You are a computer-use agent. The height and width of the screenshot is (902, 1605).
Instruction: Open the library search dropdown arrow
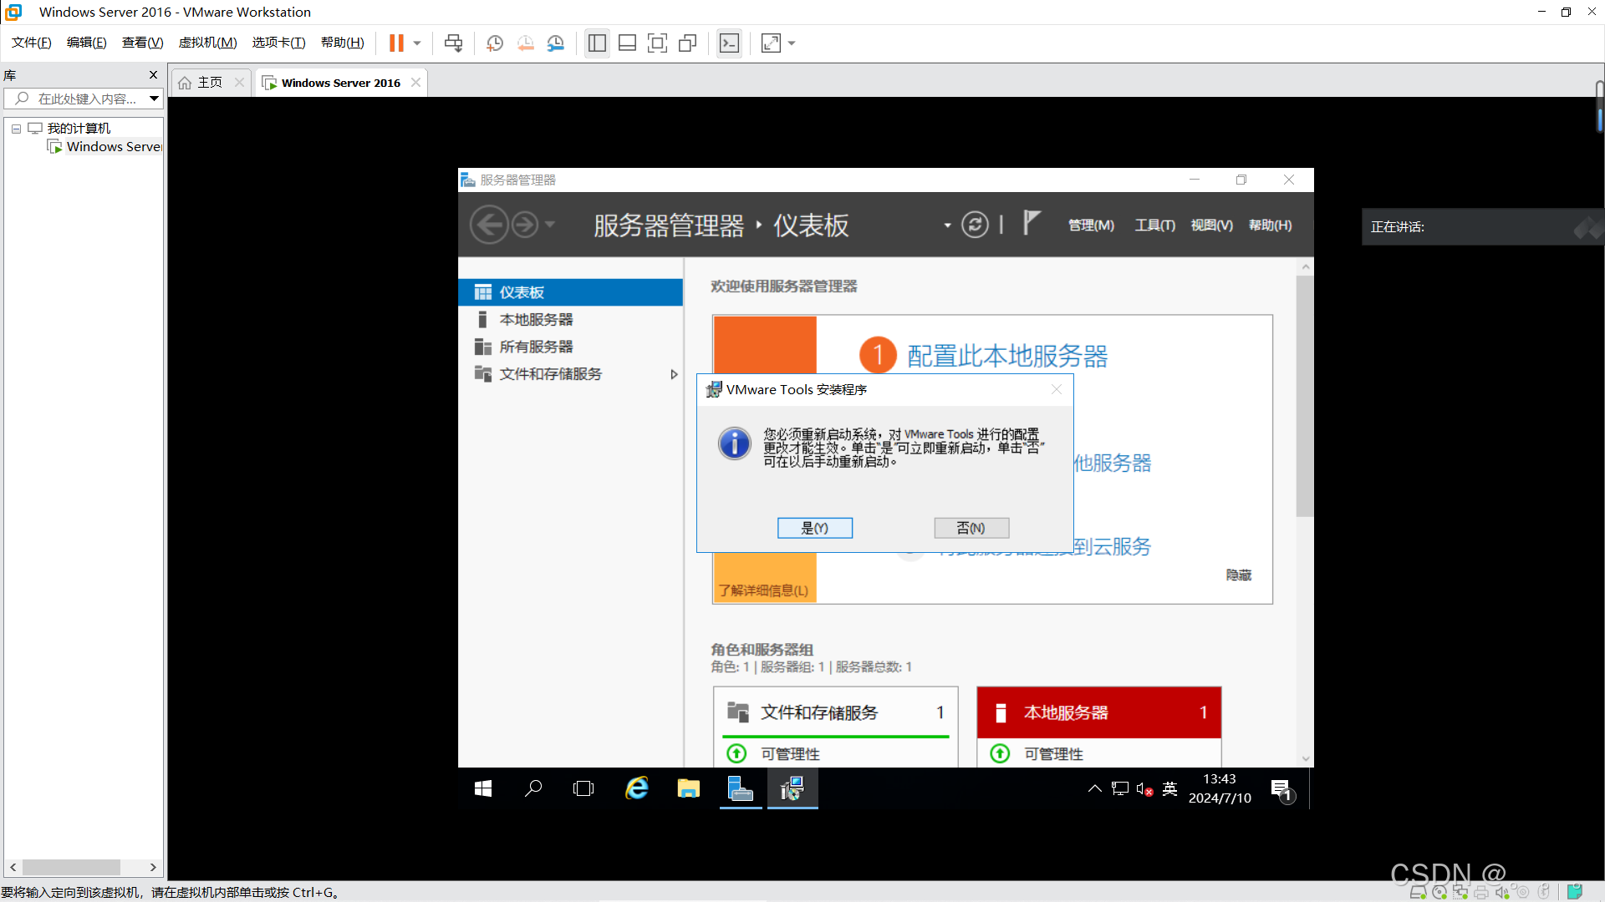coord(155,99)
